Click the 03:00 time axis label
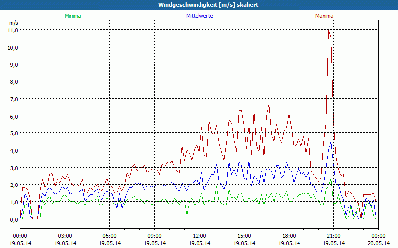The width and height of the screenshot is (398, 248). coord(65,236)
